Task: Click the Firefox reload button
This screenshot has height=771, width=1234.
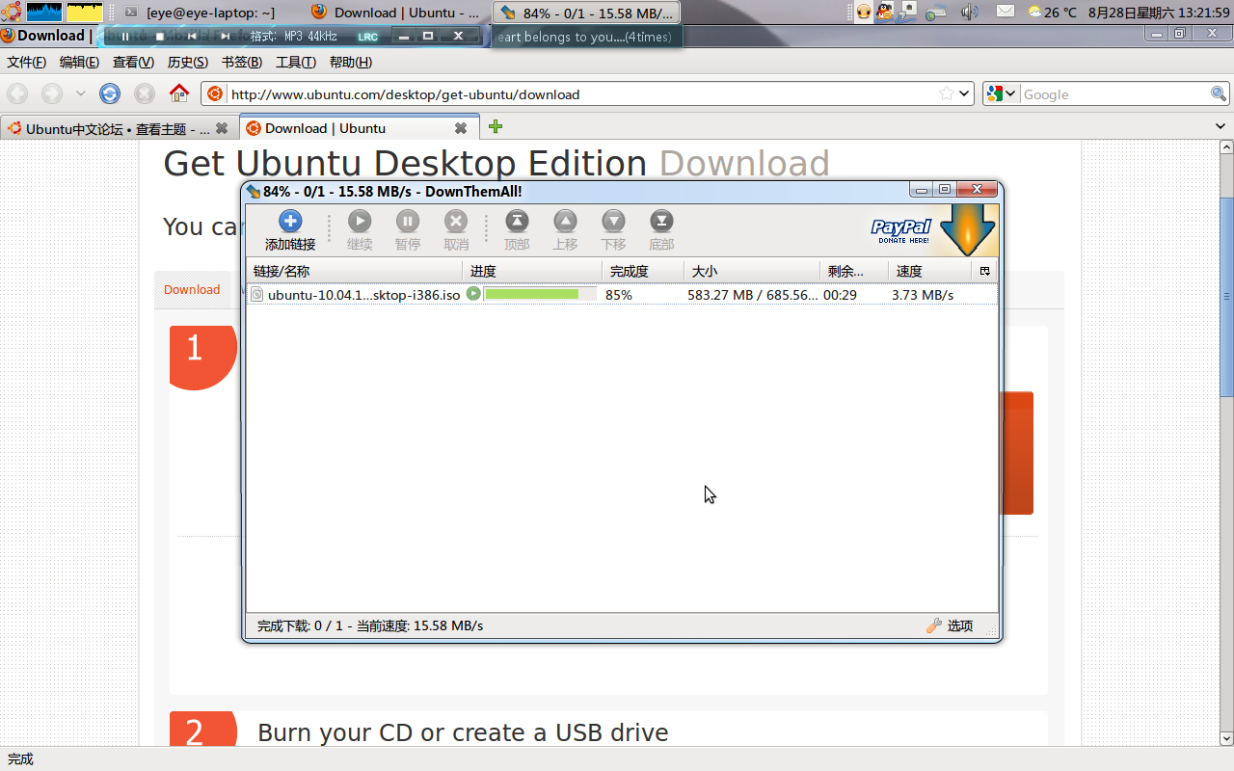Action: click(x=110, y=93)
